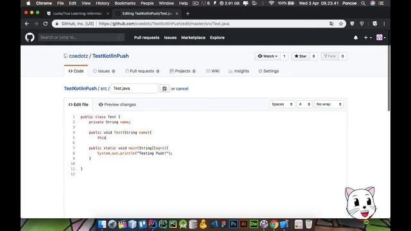411x231 pixels.
Task: Open the Wiki tab
Action: pyautogui.click(x=213, y=71)
